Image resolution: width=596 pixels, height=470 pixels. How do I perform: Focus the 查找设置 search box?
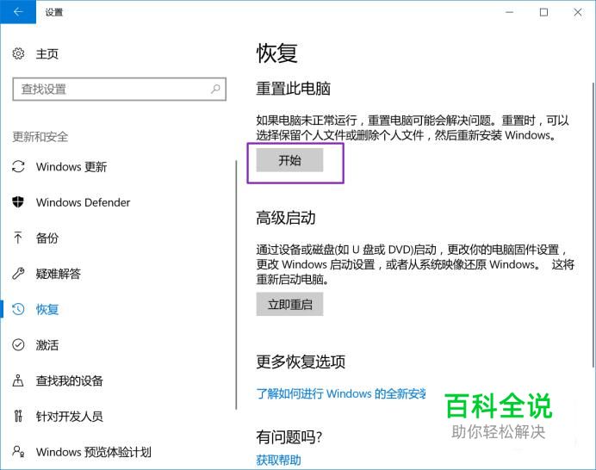pos(120,89)
